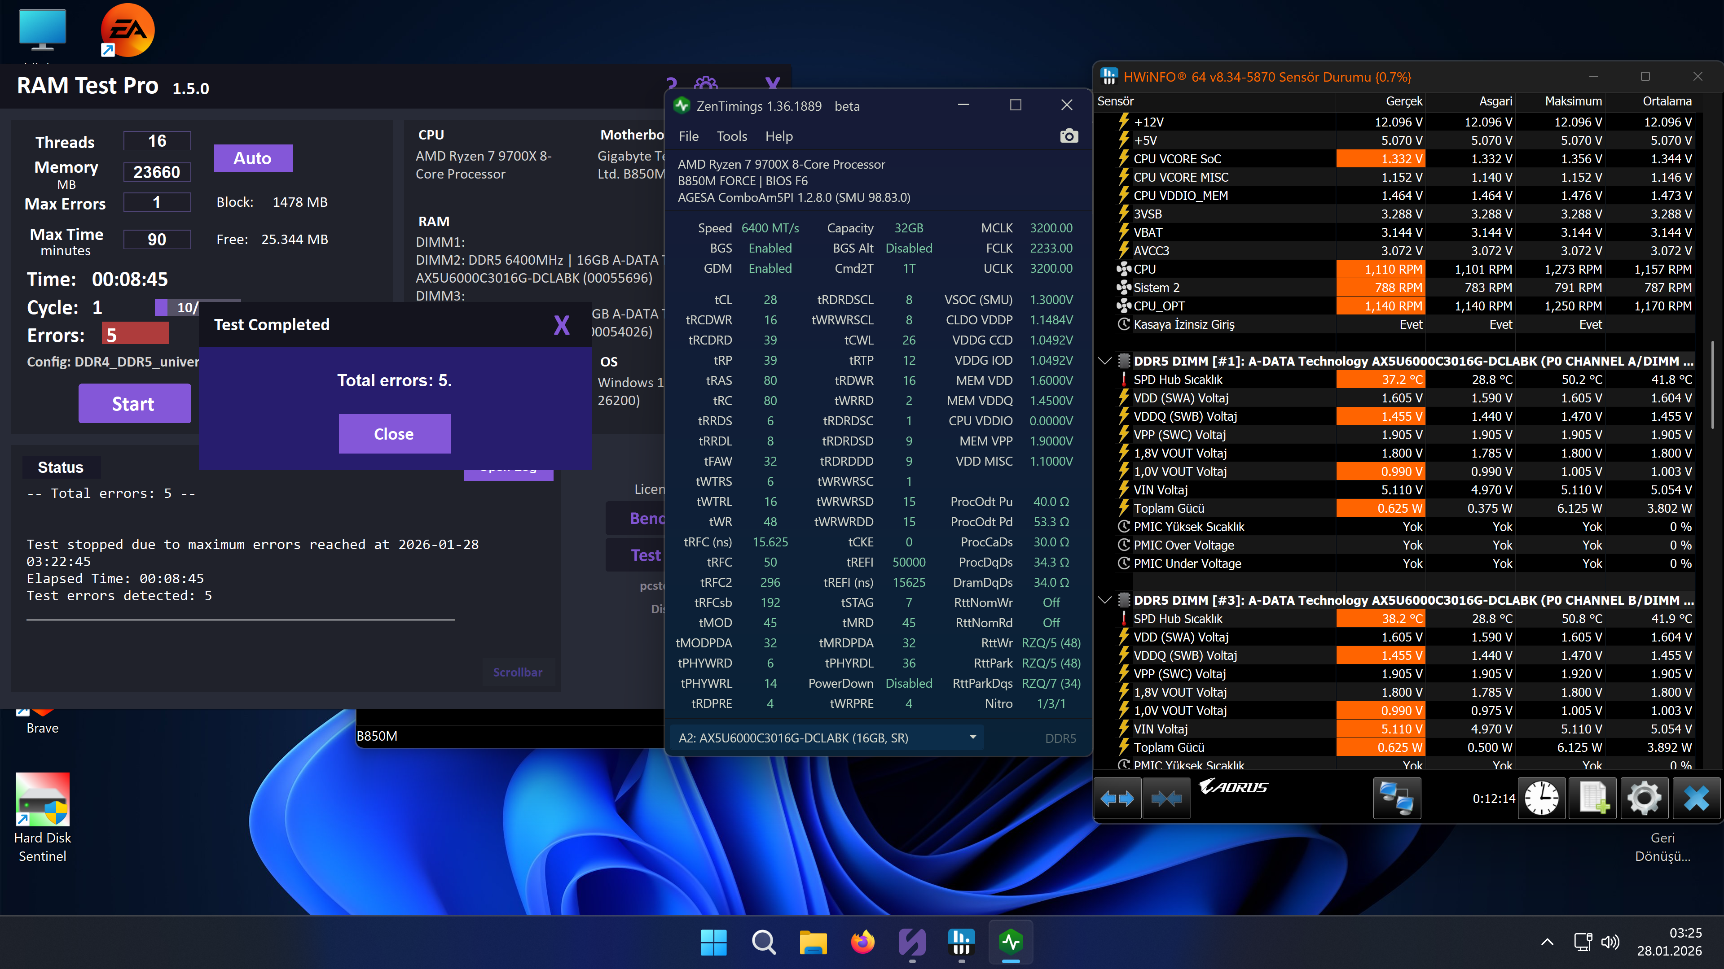Open HWiNFO remote monitoring network icon

pos(1397,799)
